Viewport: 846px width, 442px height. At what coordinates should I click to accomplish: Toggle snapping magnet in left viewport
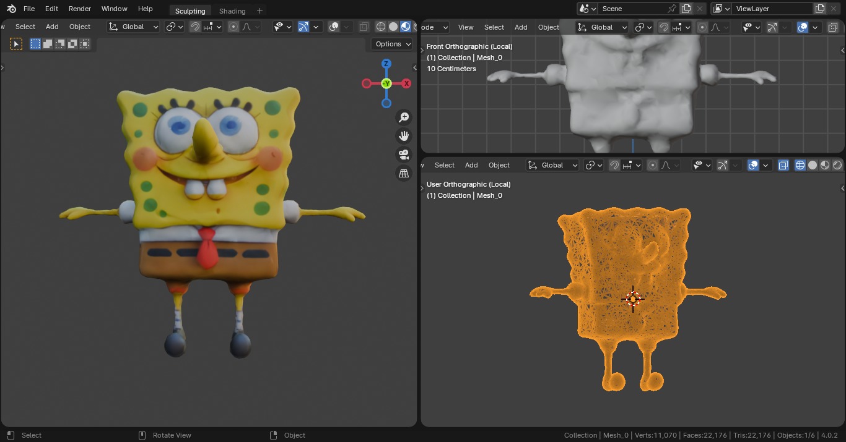point(195,27)
